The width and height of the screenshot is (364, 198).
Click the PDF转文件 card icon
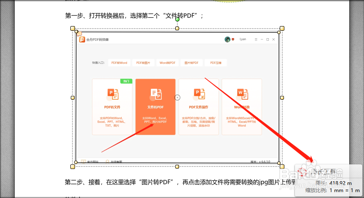113,94
